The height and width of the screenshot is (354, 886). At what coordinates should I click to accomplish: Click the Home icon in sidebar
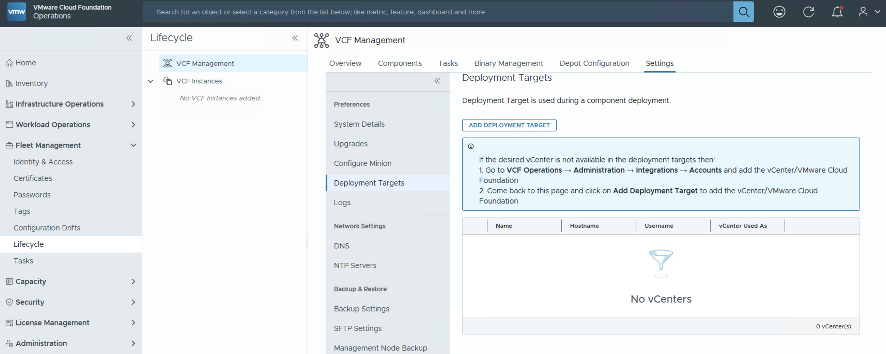pyautogui.click(x=9, y=63)
